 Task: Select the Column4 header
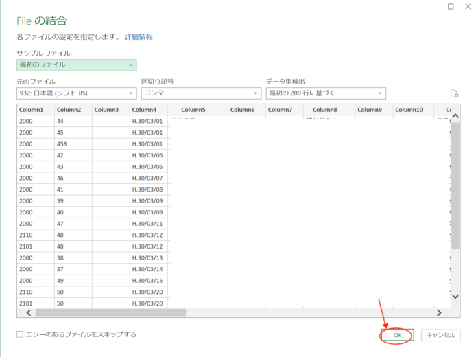[145, 110]
